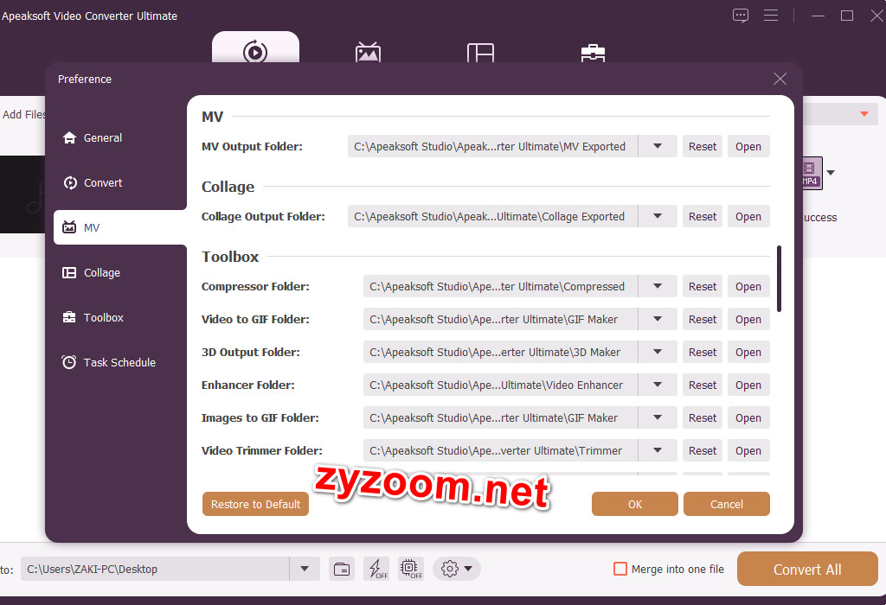Reset the Compressor Folder

[x=703, y=286]
